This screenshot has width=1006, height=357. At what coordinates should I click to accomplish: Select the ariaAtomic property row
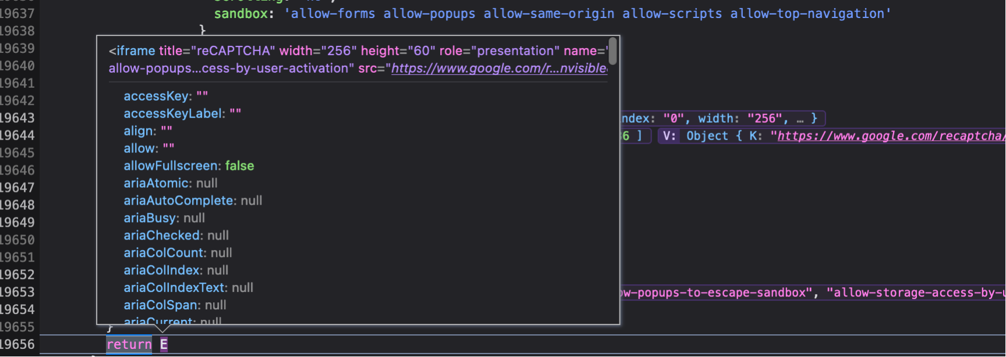170,183
